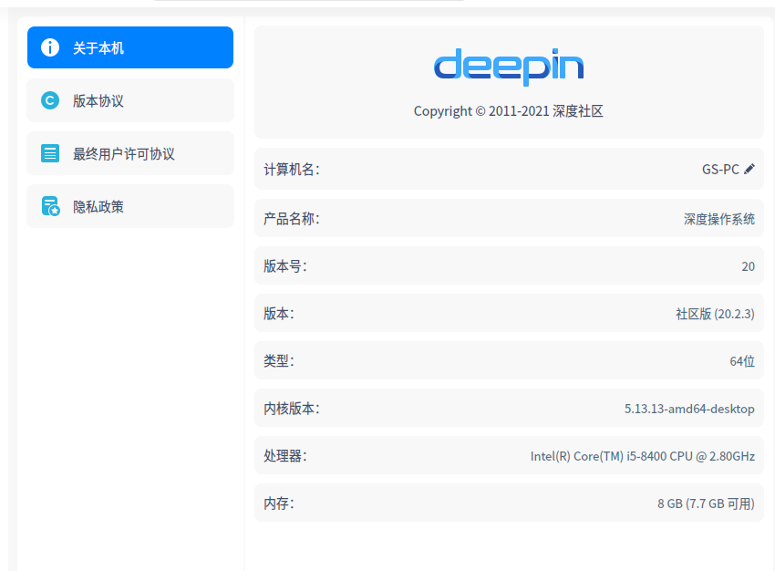Click the privacy icon beside 隐私政策
Screen dimensions: 775x571
(50, 206)
